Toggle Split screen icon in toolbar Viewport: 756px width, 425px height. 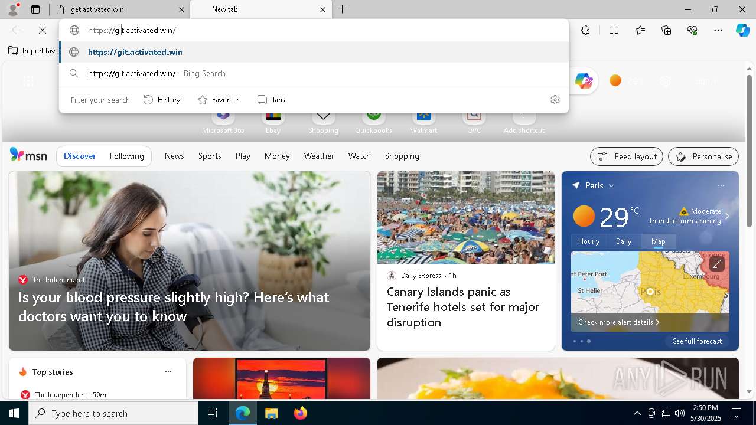pos(614,30)
